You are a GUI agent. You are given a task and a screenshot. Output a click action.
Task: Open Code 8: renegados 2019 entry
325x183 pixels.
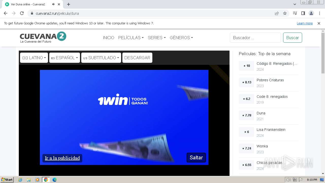point(272,97)
